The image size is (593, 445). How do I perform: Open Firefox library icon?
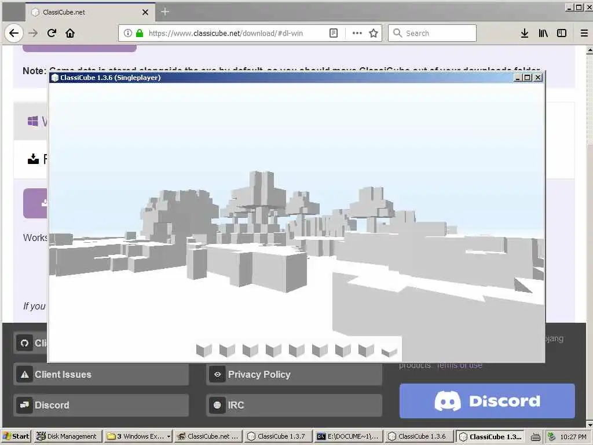[543, 33]
